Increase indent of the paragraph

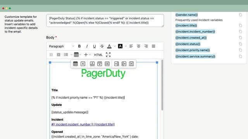click(x=59, y=55)
